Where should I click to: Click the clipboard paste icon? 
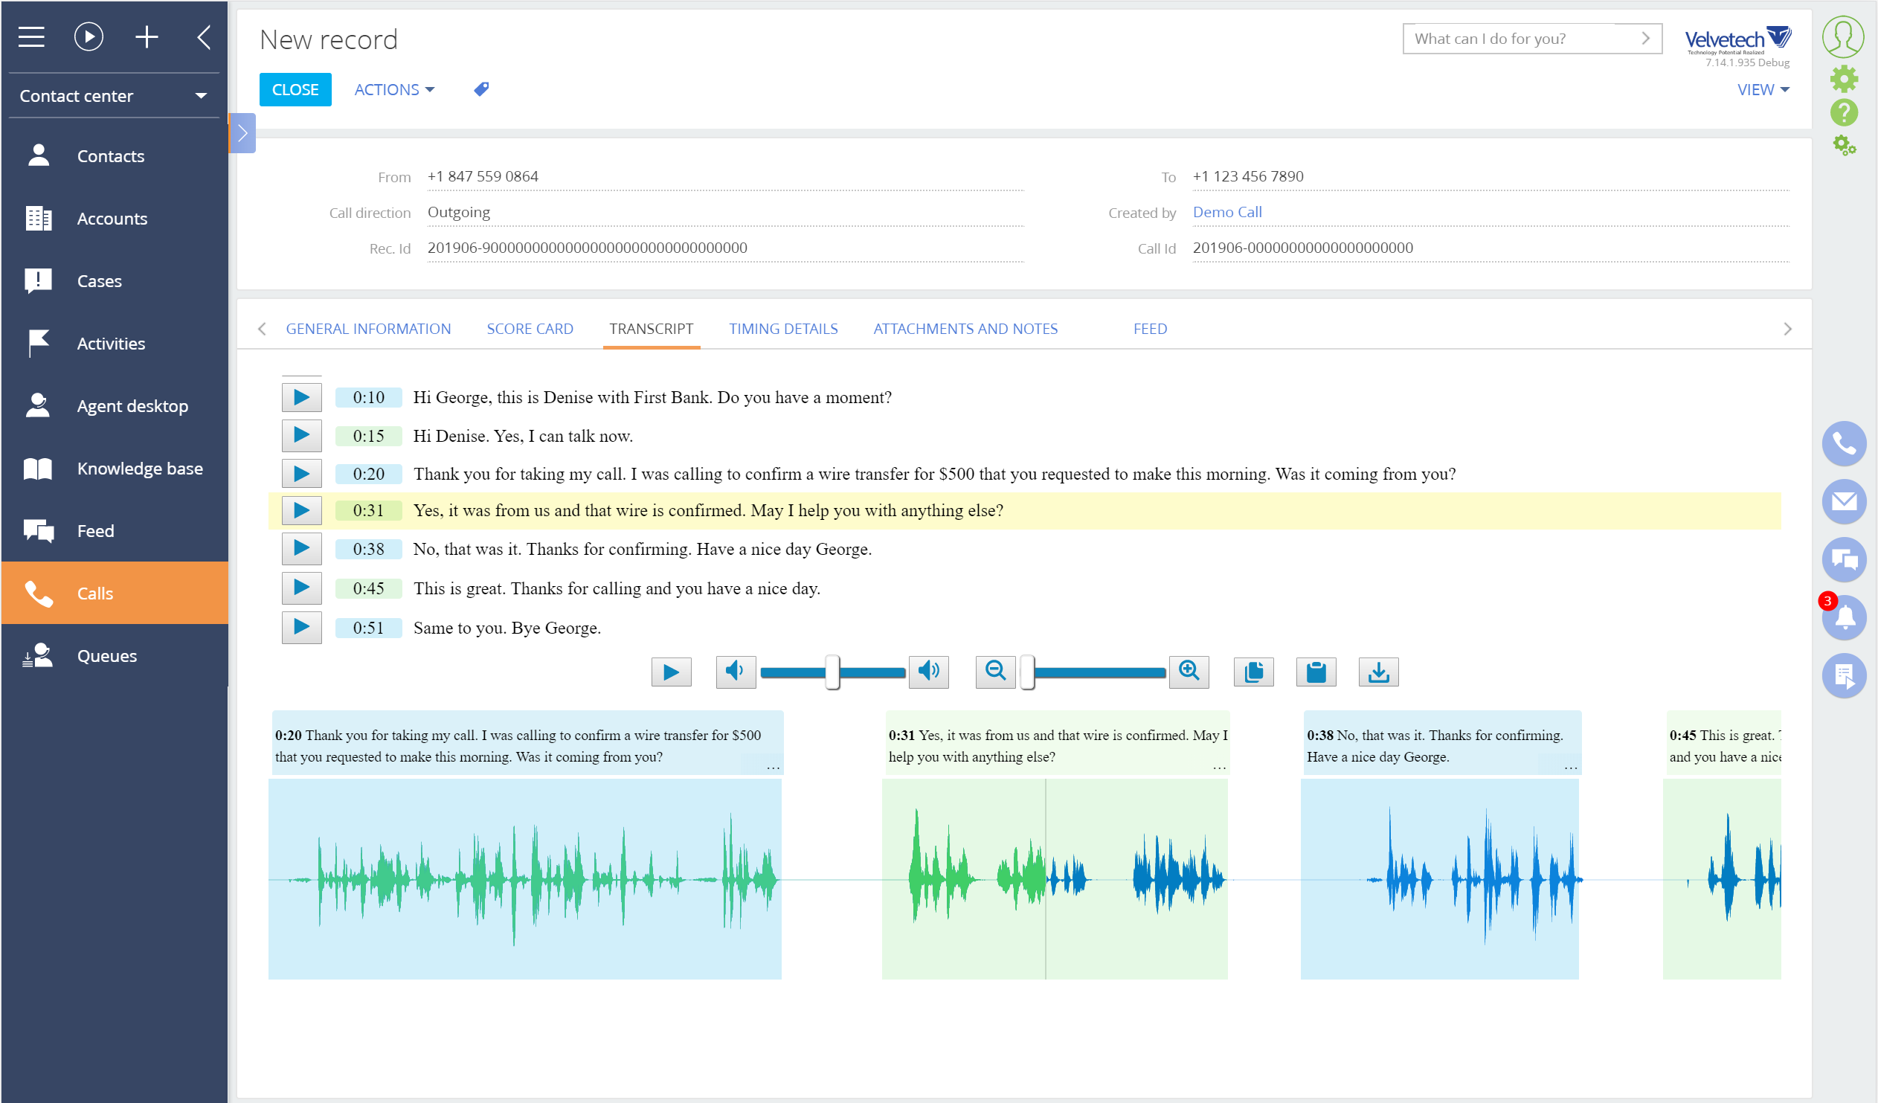(1316, 672)
